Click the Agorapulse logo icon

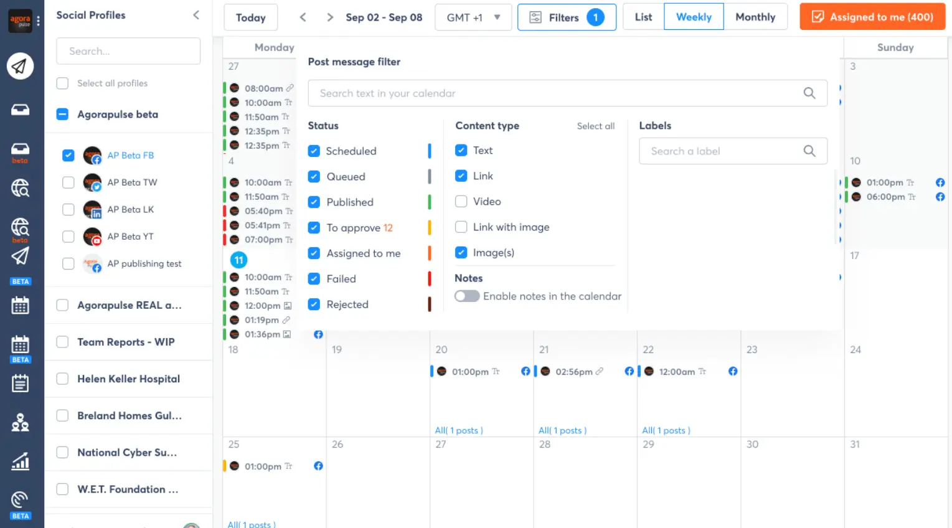20,21
